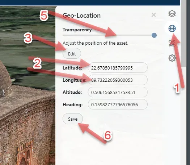Click the Edit button
This screenshot has height=165, width=190.
coord(72,54)
